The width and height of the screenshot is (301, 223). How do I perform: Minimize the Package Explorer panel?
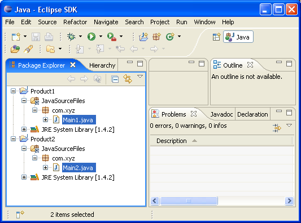130,62
